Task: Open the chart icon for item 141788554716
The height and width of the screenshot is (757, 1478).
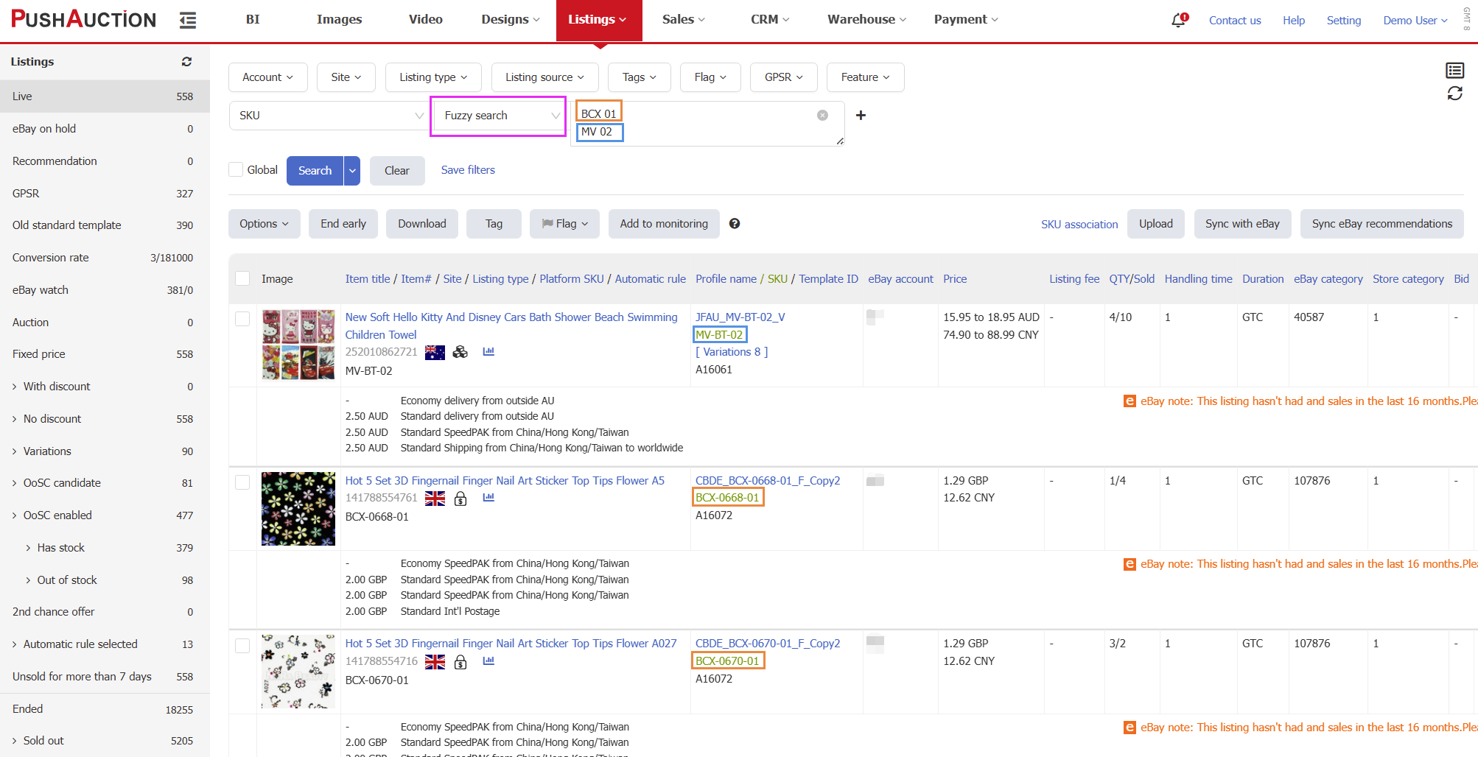Action: 488,661
